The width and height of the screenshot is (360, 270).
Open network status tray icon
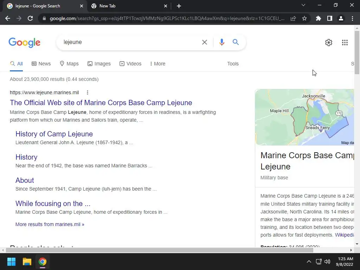319,262
